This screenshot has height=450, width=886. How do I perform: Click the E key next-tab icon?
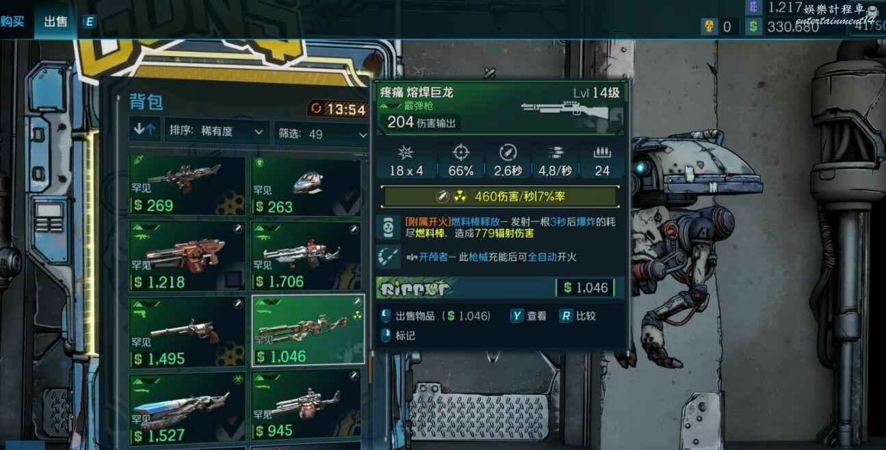(x=90, y=22)
